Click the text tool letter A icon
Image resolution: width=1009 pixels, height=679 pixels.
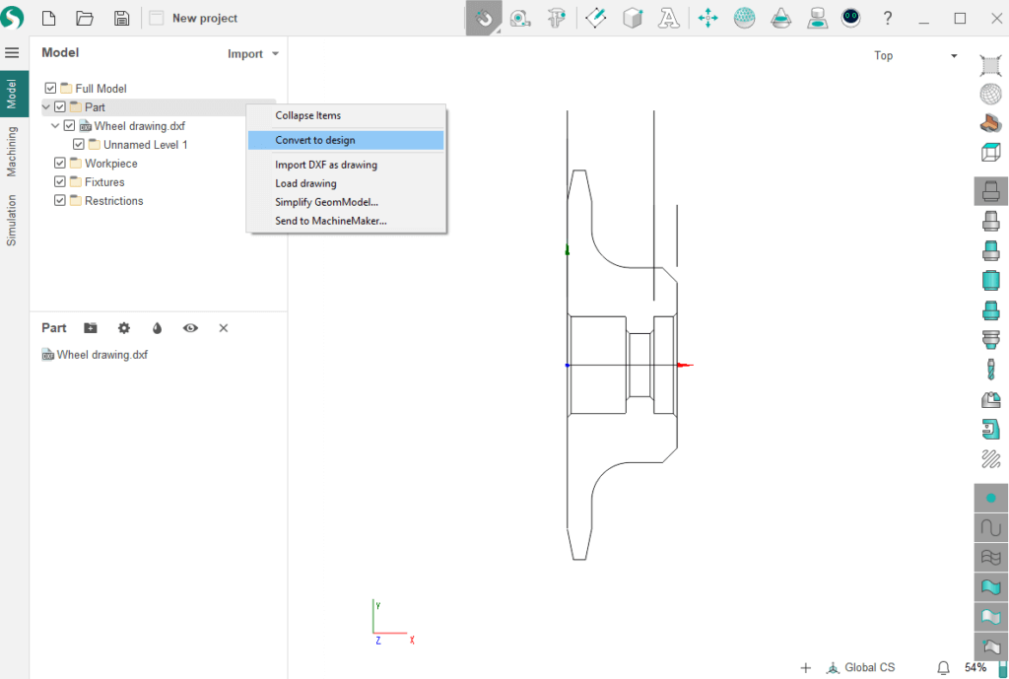click(x=669, y=18)
